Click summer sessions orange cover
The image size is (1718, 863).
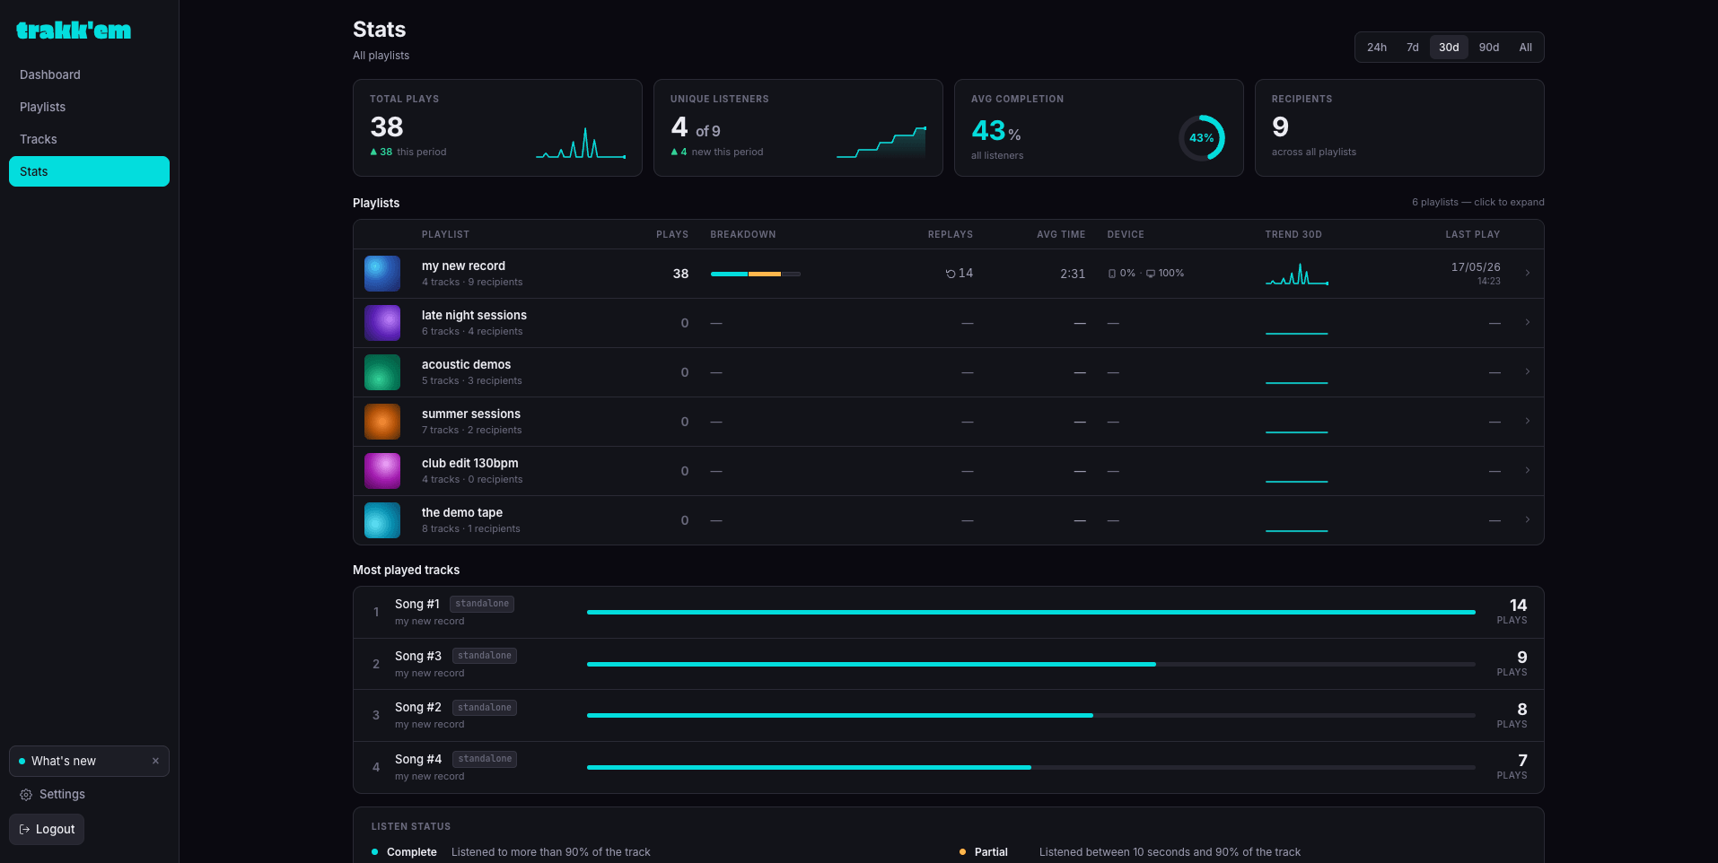point(382,422)
